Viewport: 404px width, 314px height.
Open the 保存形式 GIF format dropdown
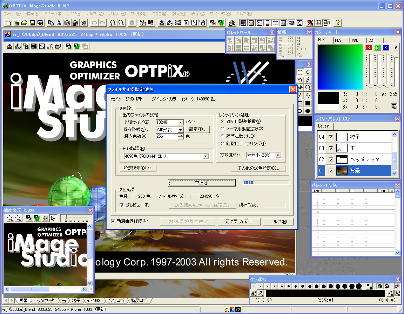tap(181, 130)
